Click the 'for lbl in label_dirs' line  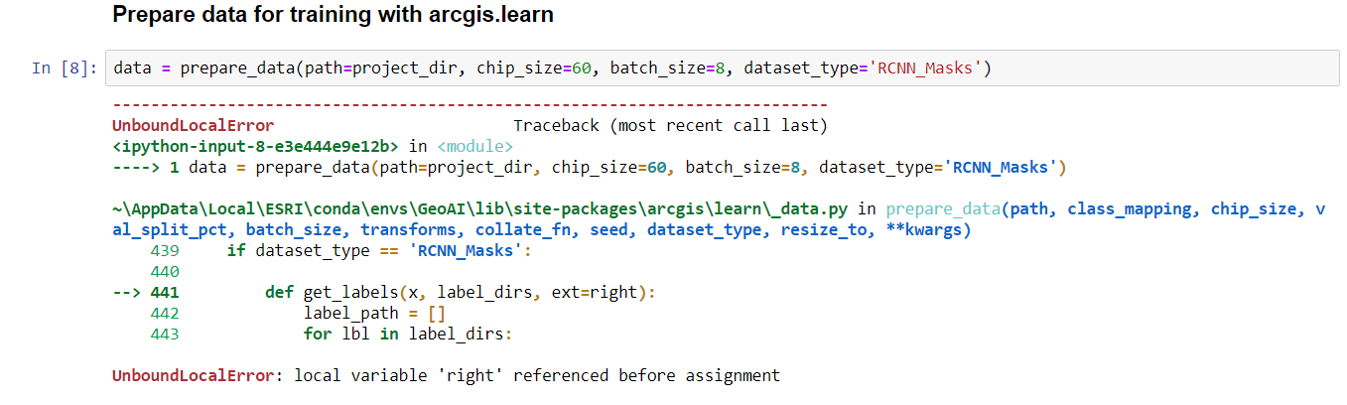pyautogui.click(x=408, y=335)
